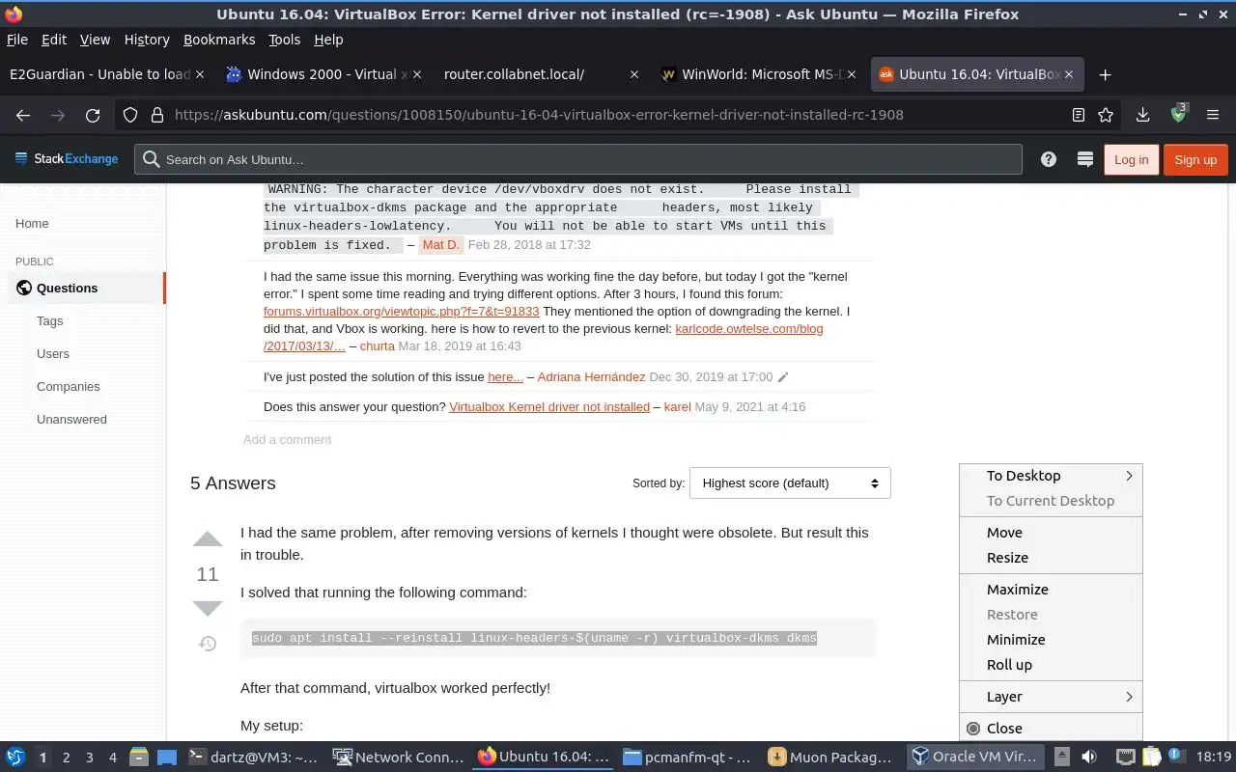The image size is (1236, 772).
Task: Switch to Oracle VM VirtualBox taskbar item
Action: coord(975,758)
